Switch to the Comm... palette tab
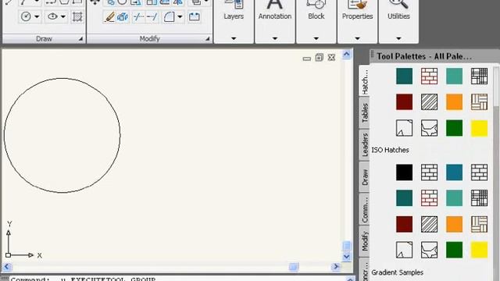This screenshot has width=500, height=281. point(365,209)
